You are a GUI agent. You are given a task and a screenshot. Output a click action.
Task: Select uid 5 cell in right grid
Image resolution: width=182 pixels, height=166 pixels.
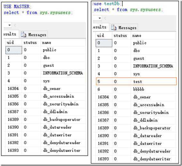pyautogui.click(x=104, y=81)
